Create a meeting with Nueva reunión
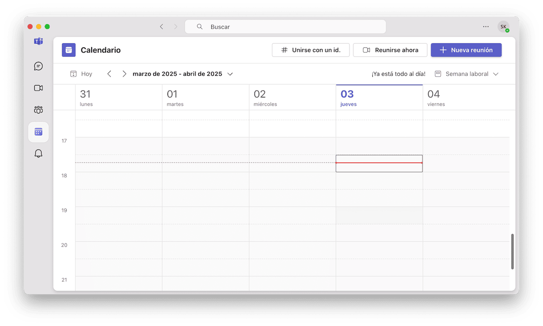Viewport: 543px width, 326px height. [466, 50]
